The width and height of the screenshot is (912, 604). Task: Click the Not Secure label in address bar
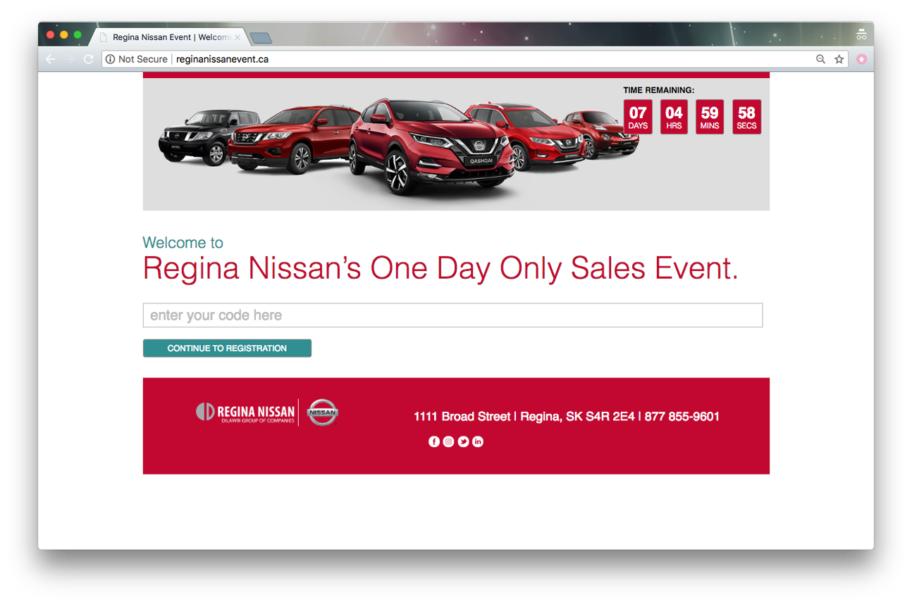click(x=143, y=59)
